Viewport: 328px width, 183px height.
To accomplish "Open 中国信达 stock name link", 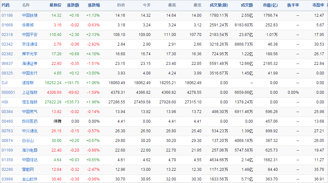I will pyautogui.click(x=30, y=160).
